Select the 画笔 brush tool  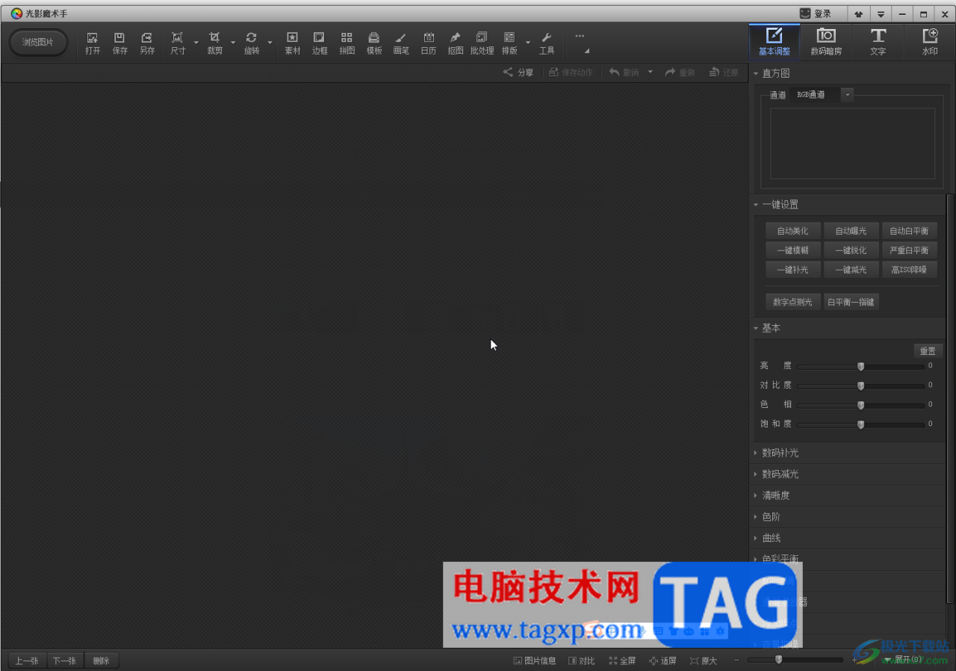pos(401,43)
